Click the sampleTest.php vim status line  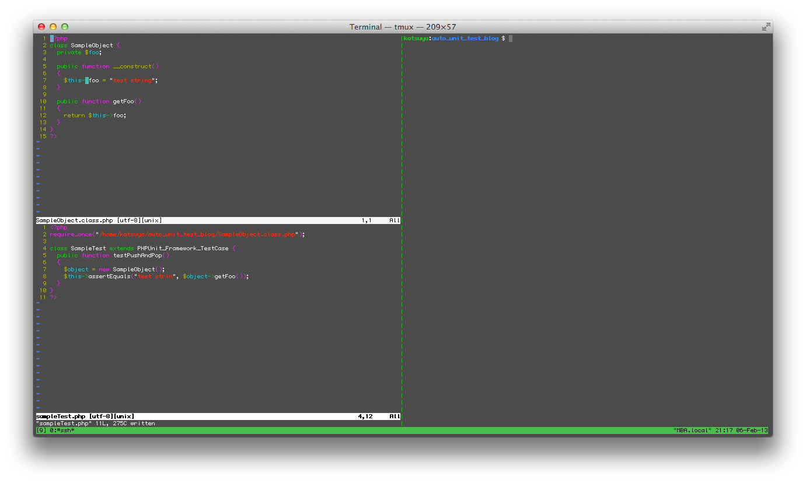(85, 416)
